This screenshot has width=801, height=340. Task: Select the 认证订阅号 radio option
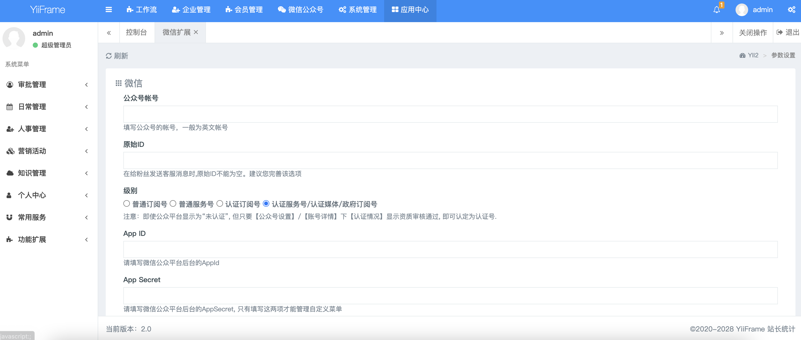pyautogui.click(x=220, y=204)
